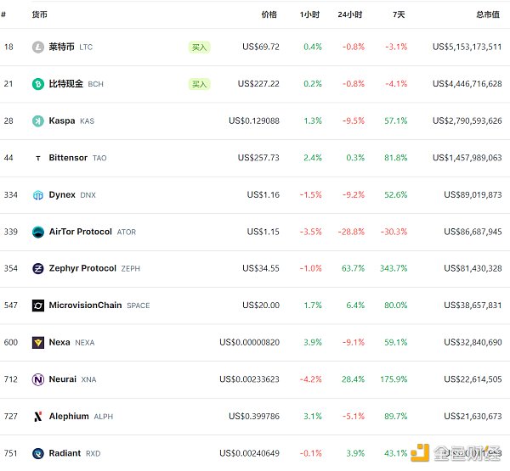This screenshot has width=510, height=471.
Task: Click the Radiant coin logo
Action: [x=37, y=453]
